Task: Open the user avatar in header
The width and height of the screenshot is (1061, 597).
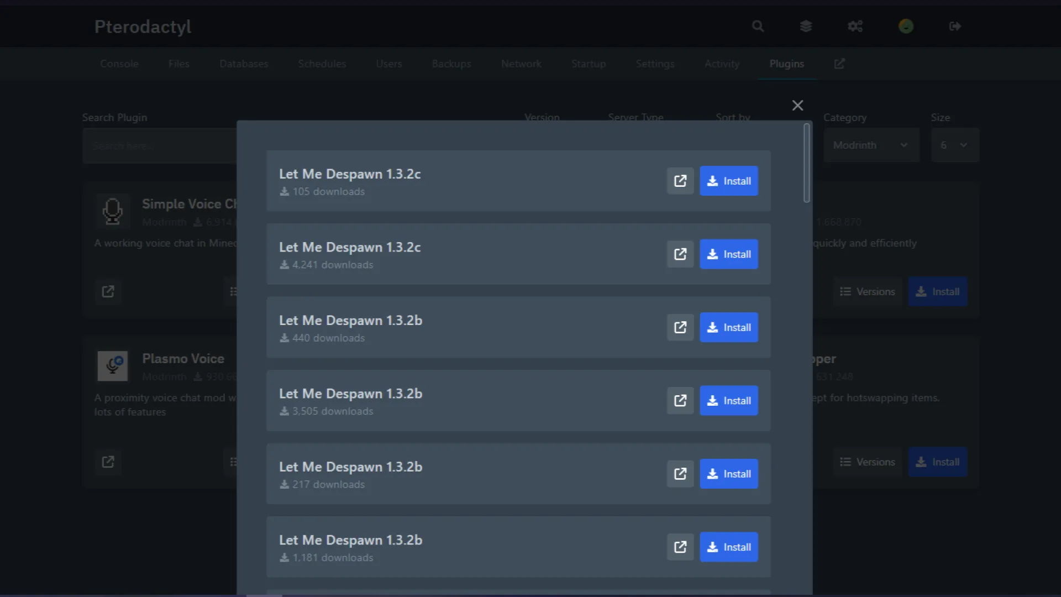Action: point(906,26)
